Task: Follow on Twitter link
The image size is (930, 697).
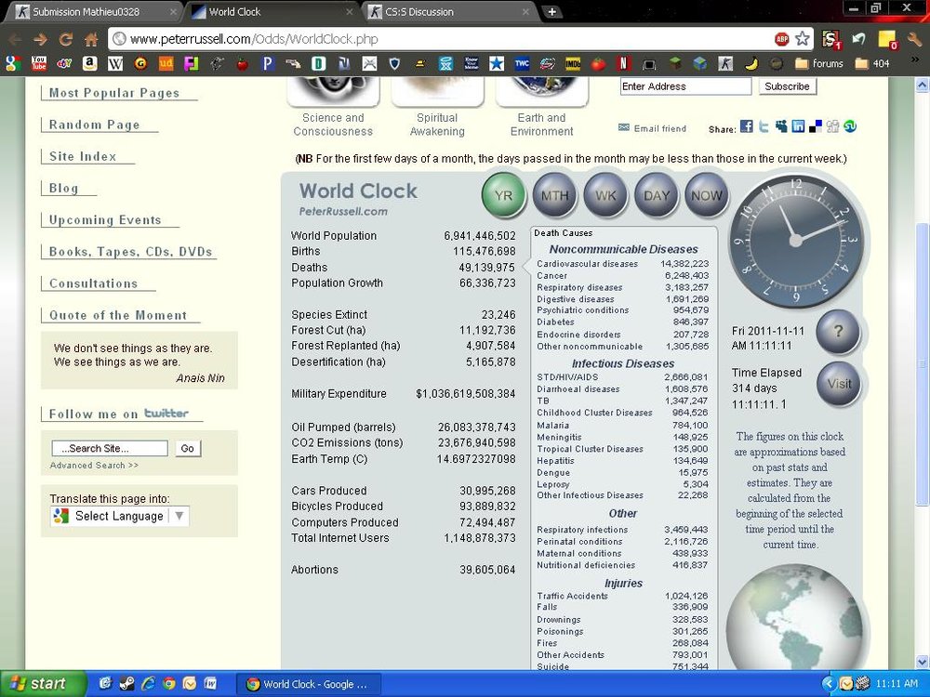Action: click(x=119, y=414)
